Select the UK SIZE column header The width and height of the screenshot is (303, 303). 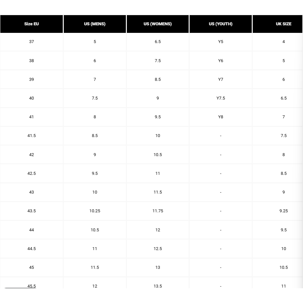click(283, 24)
